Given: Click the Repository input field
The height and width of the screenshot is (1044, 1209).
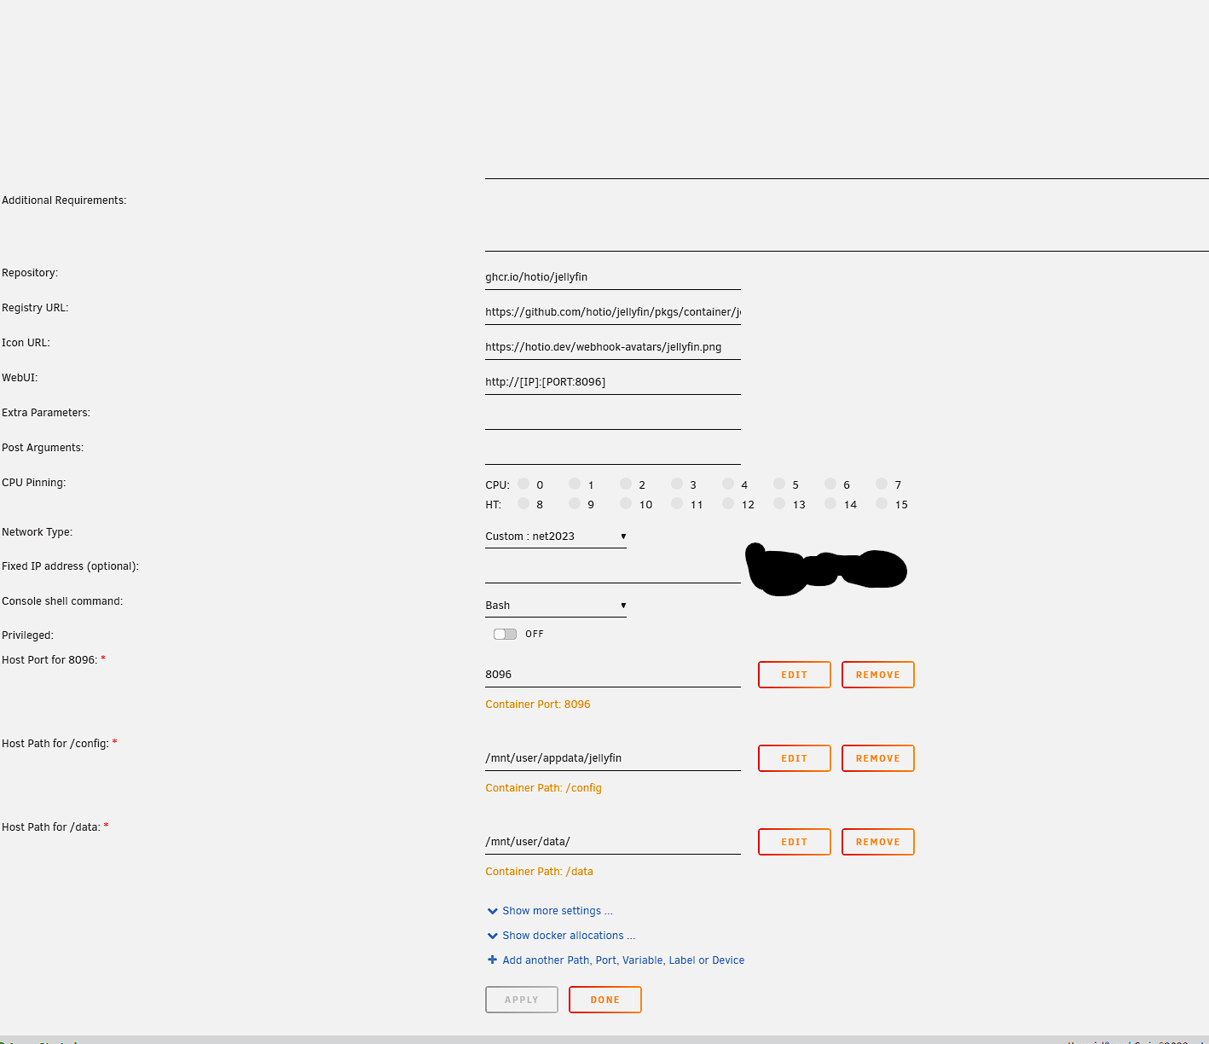Looking at the screenshot, I should [612, 277].
